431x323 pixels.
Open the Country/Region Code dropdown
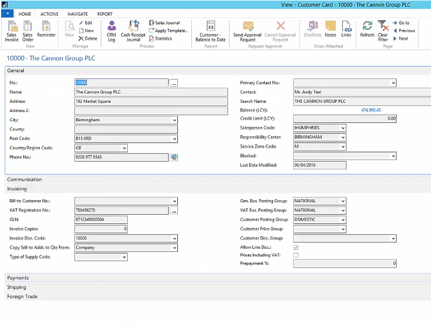pyautogui.click(x=124, y=148)
